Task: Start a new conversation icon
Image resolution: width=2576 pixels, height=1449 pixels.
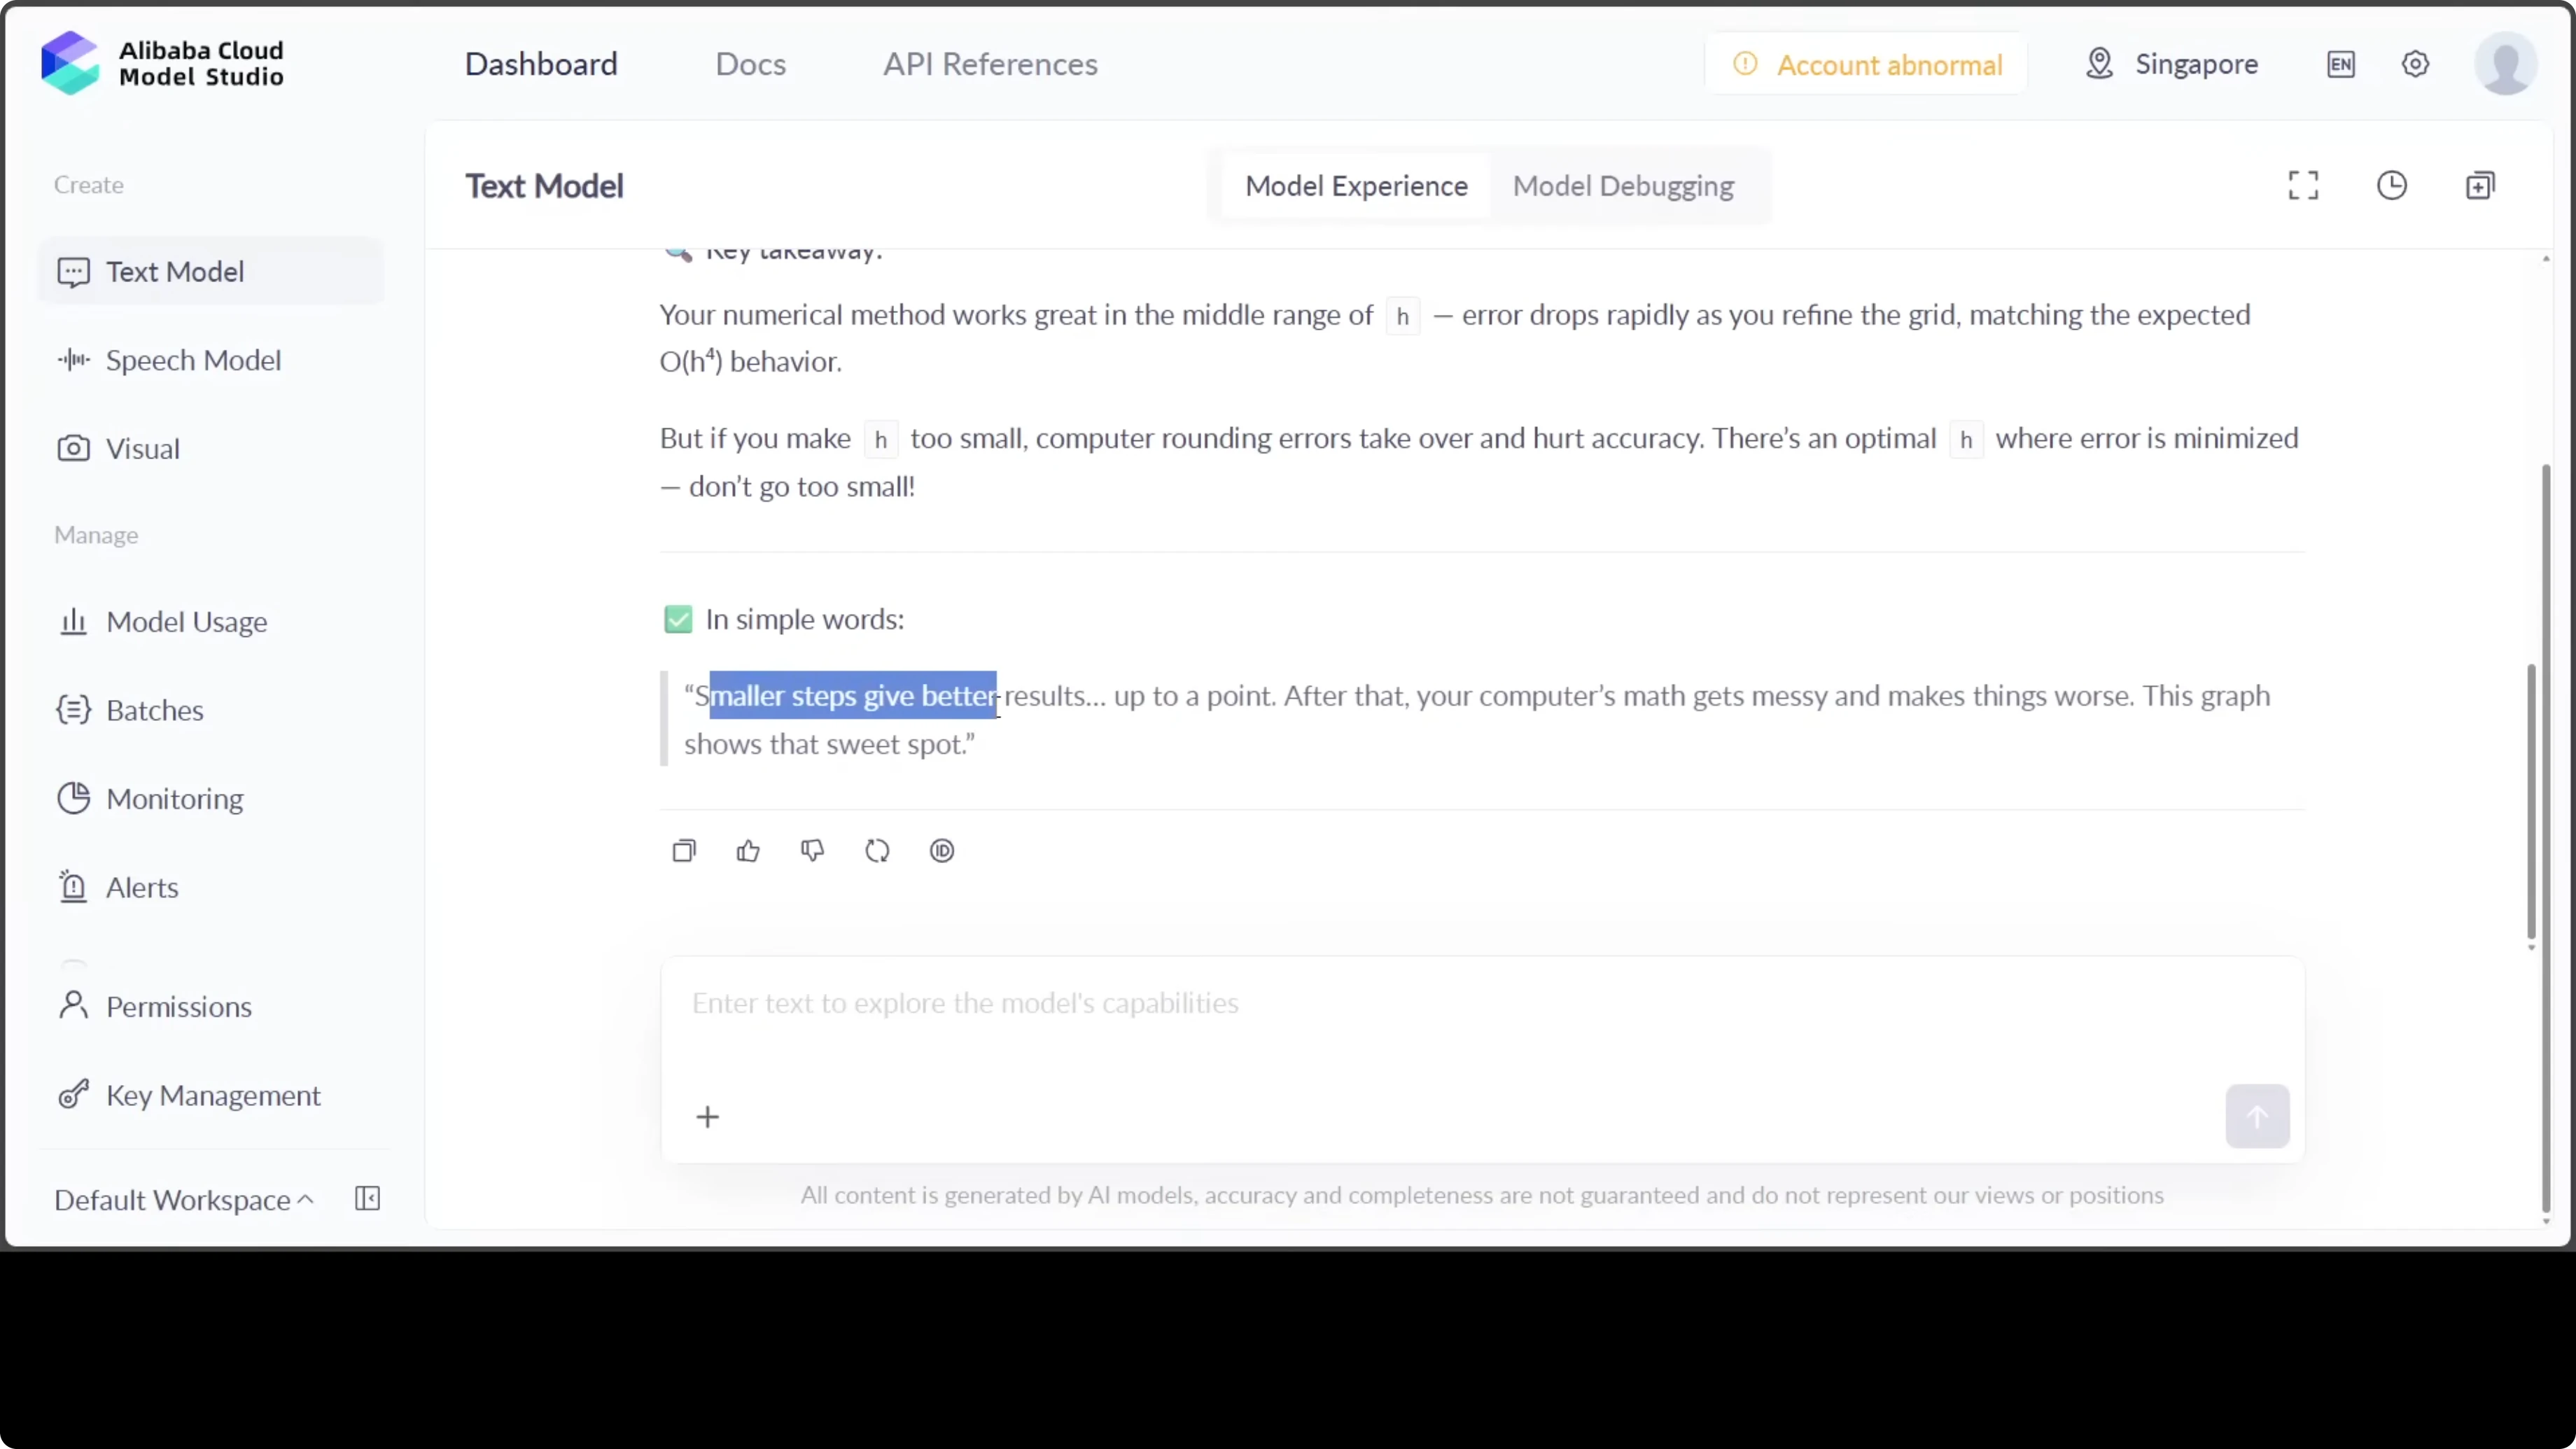Action: 2480,186
